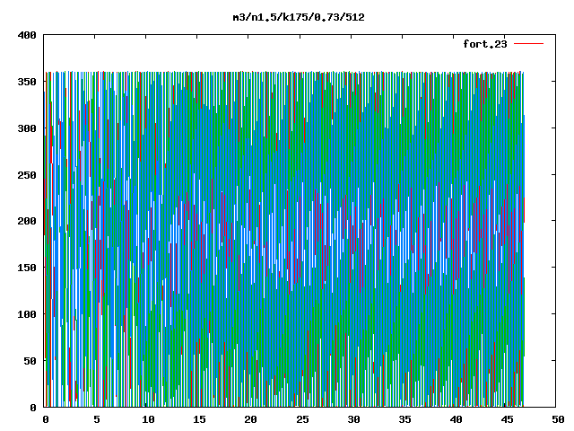
Task: Click the x-axis label 25
Action: coord(302,419)
